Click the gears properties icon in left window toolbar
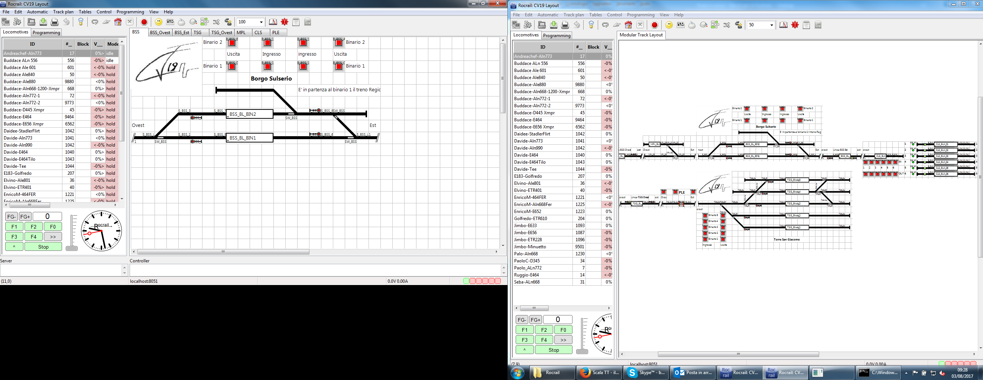Viewport: 983px width, 380px height. [x=17, y=22]
